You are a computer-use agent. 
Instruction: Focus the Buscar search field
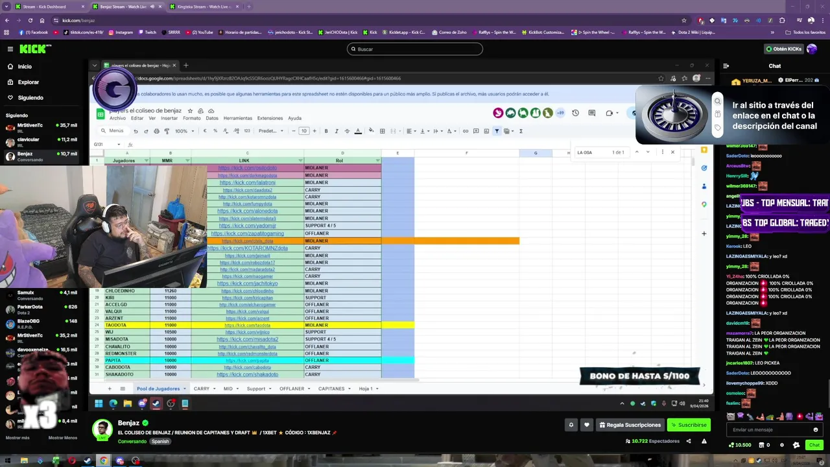(x=415, y=49)
